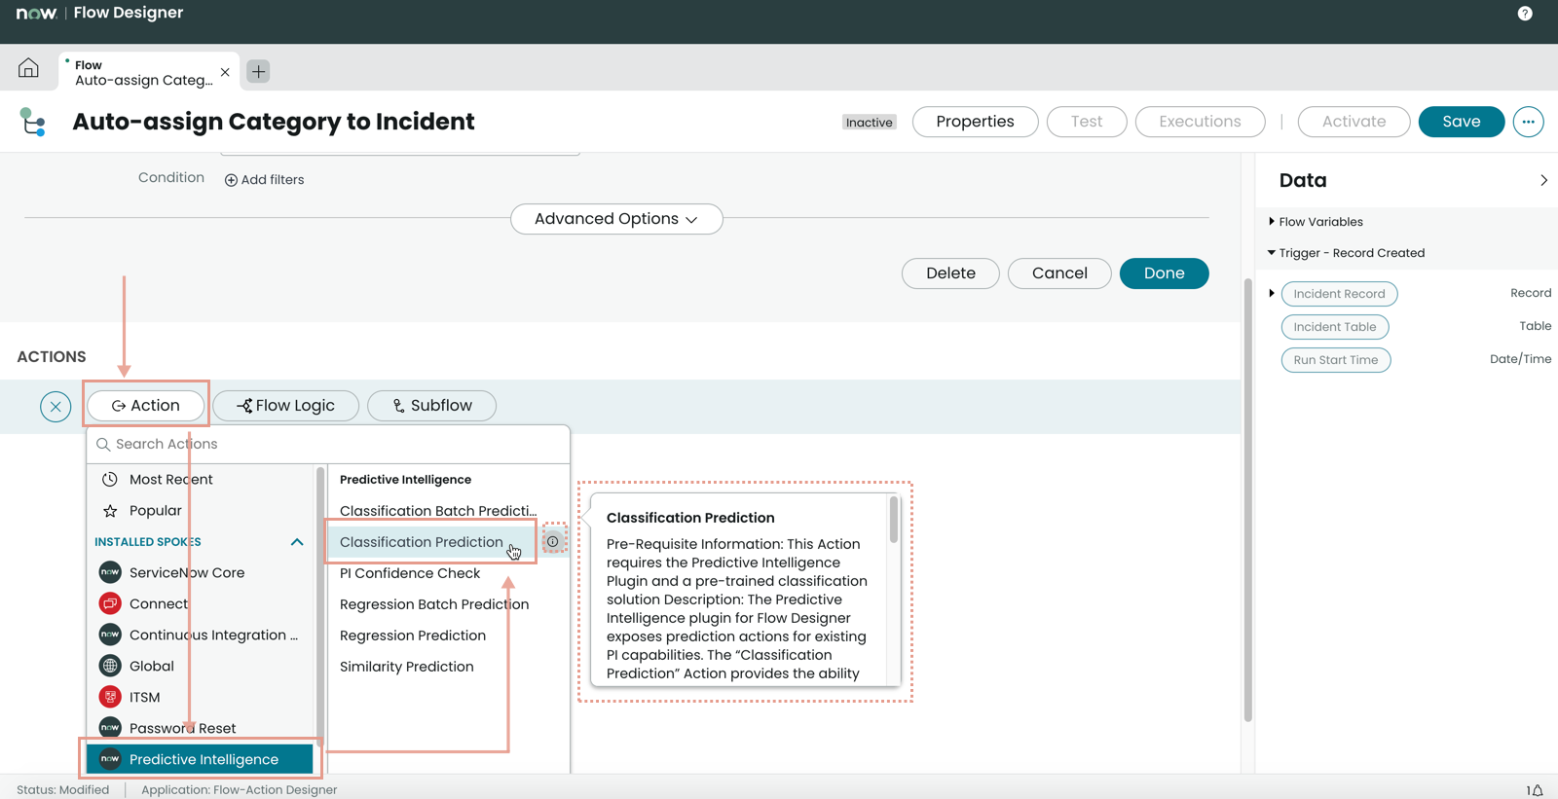Click the Run Start Time data pill
This screenshot has width=1558, height=799.
[1336, 360]
